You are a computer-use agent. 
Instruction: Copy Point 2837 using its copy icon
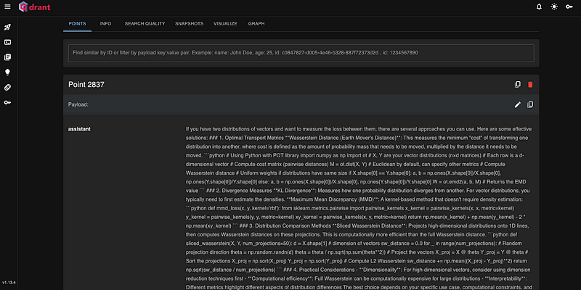coord(517,84)
